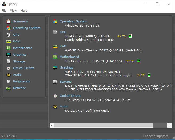
Task: Click Optical Drives disc icon in summary panel
Action: click(55, 96)
